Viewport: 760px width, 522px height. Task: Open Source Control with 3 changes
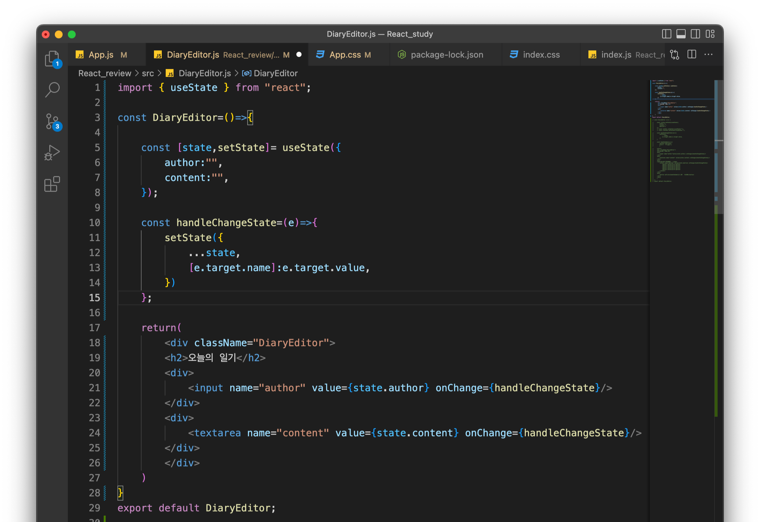point(52,121)
